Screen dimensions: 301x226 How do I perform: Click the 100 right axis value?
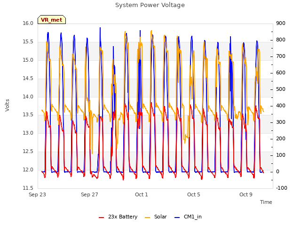(281, 155)
